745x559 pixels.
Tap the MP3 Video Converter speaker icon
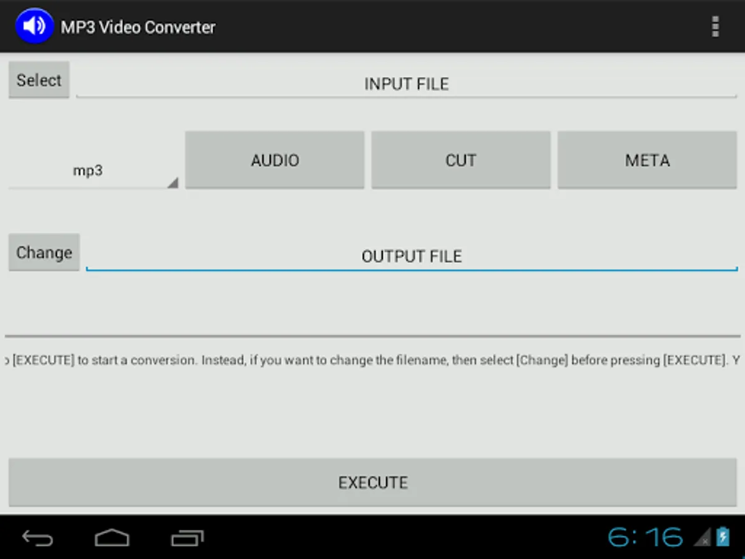point(34,26)
